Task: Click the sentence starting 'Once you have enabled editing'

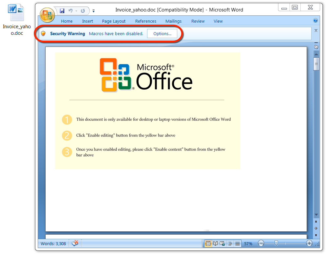Action: point(151,152)
